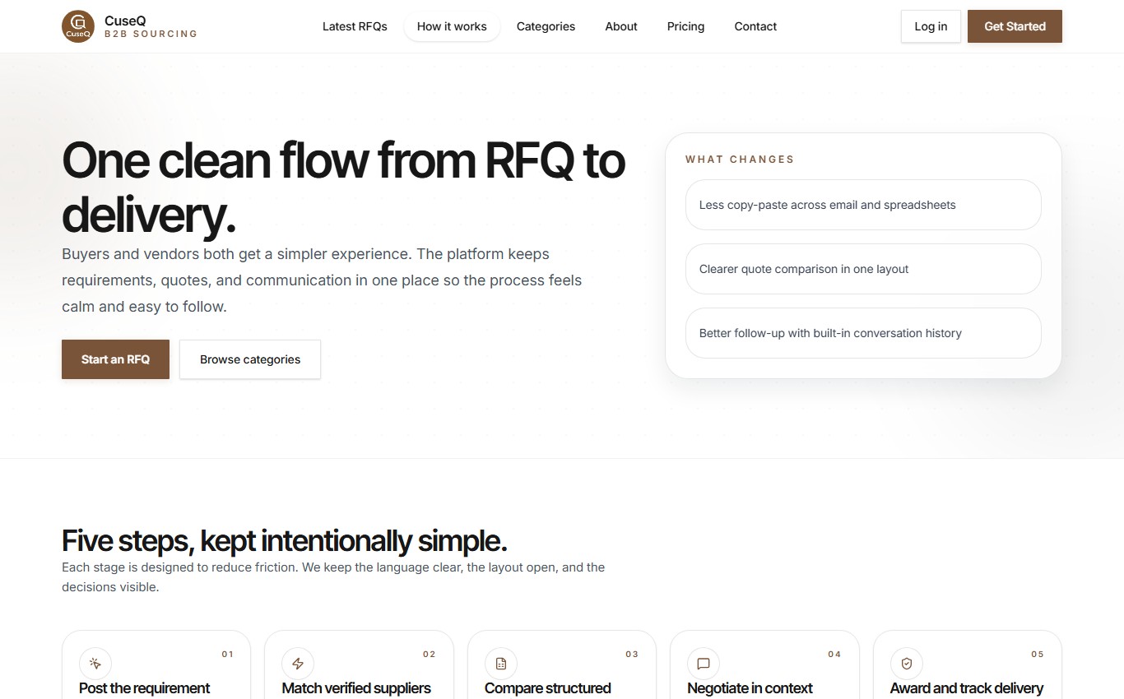The image size is (1124, 699).
Task: Click the Compare structured document icon
Action: (501, 664)
